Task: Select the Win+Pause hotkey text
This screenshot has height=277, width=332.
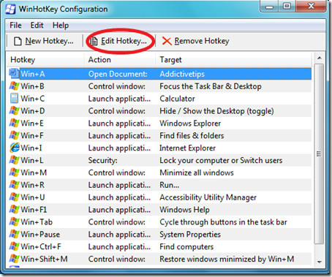Action: 40,235
